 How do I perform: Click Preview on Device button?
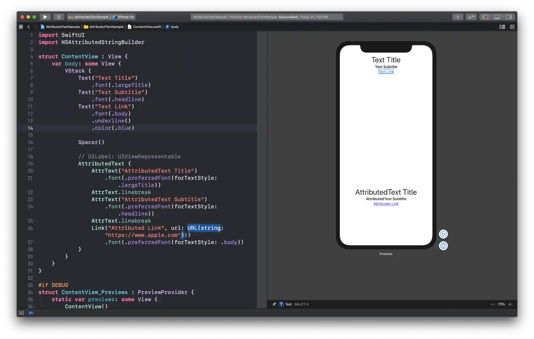(443, 246)
